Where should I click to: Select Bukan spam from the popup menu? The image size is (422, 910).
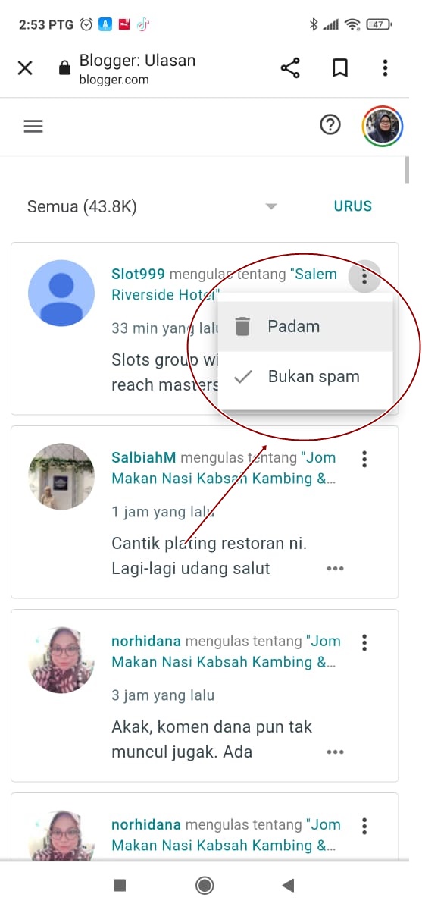click(x=305, y=377)
